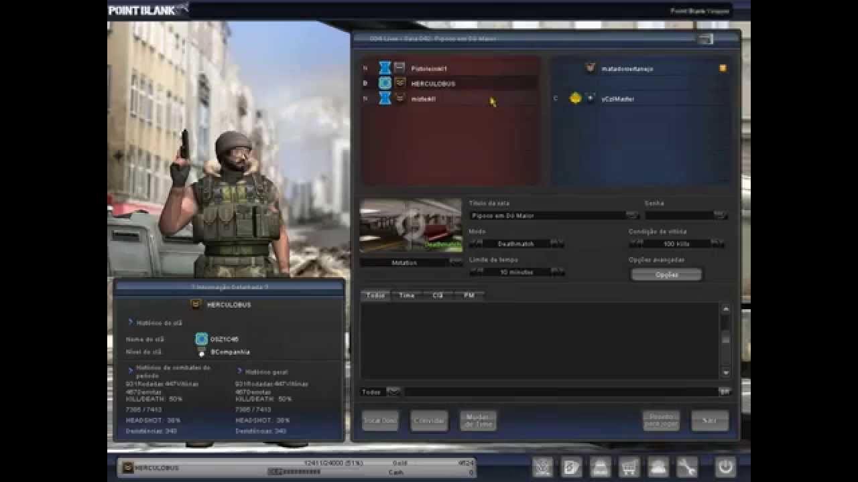The image size is (858, 482).
Task: Click the Trocar Dono button
Action: 380,420
